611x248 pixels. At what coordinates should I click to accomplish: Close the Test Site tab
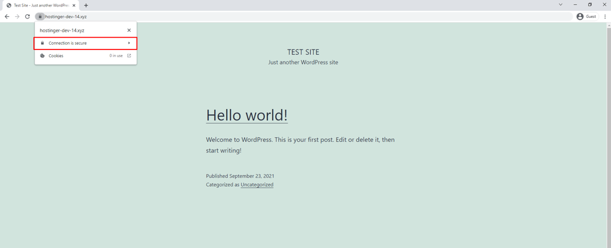(74, 5)
